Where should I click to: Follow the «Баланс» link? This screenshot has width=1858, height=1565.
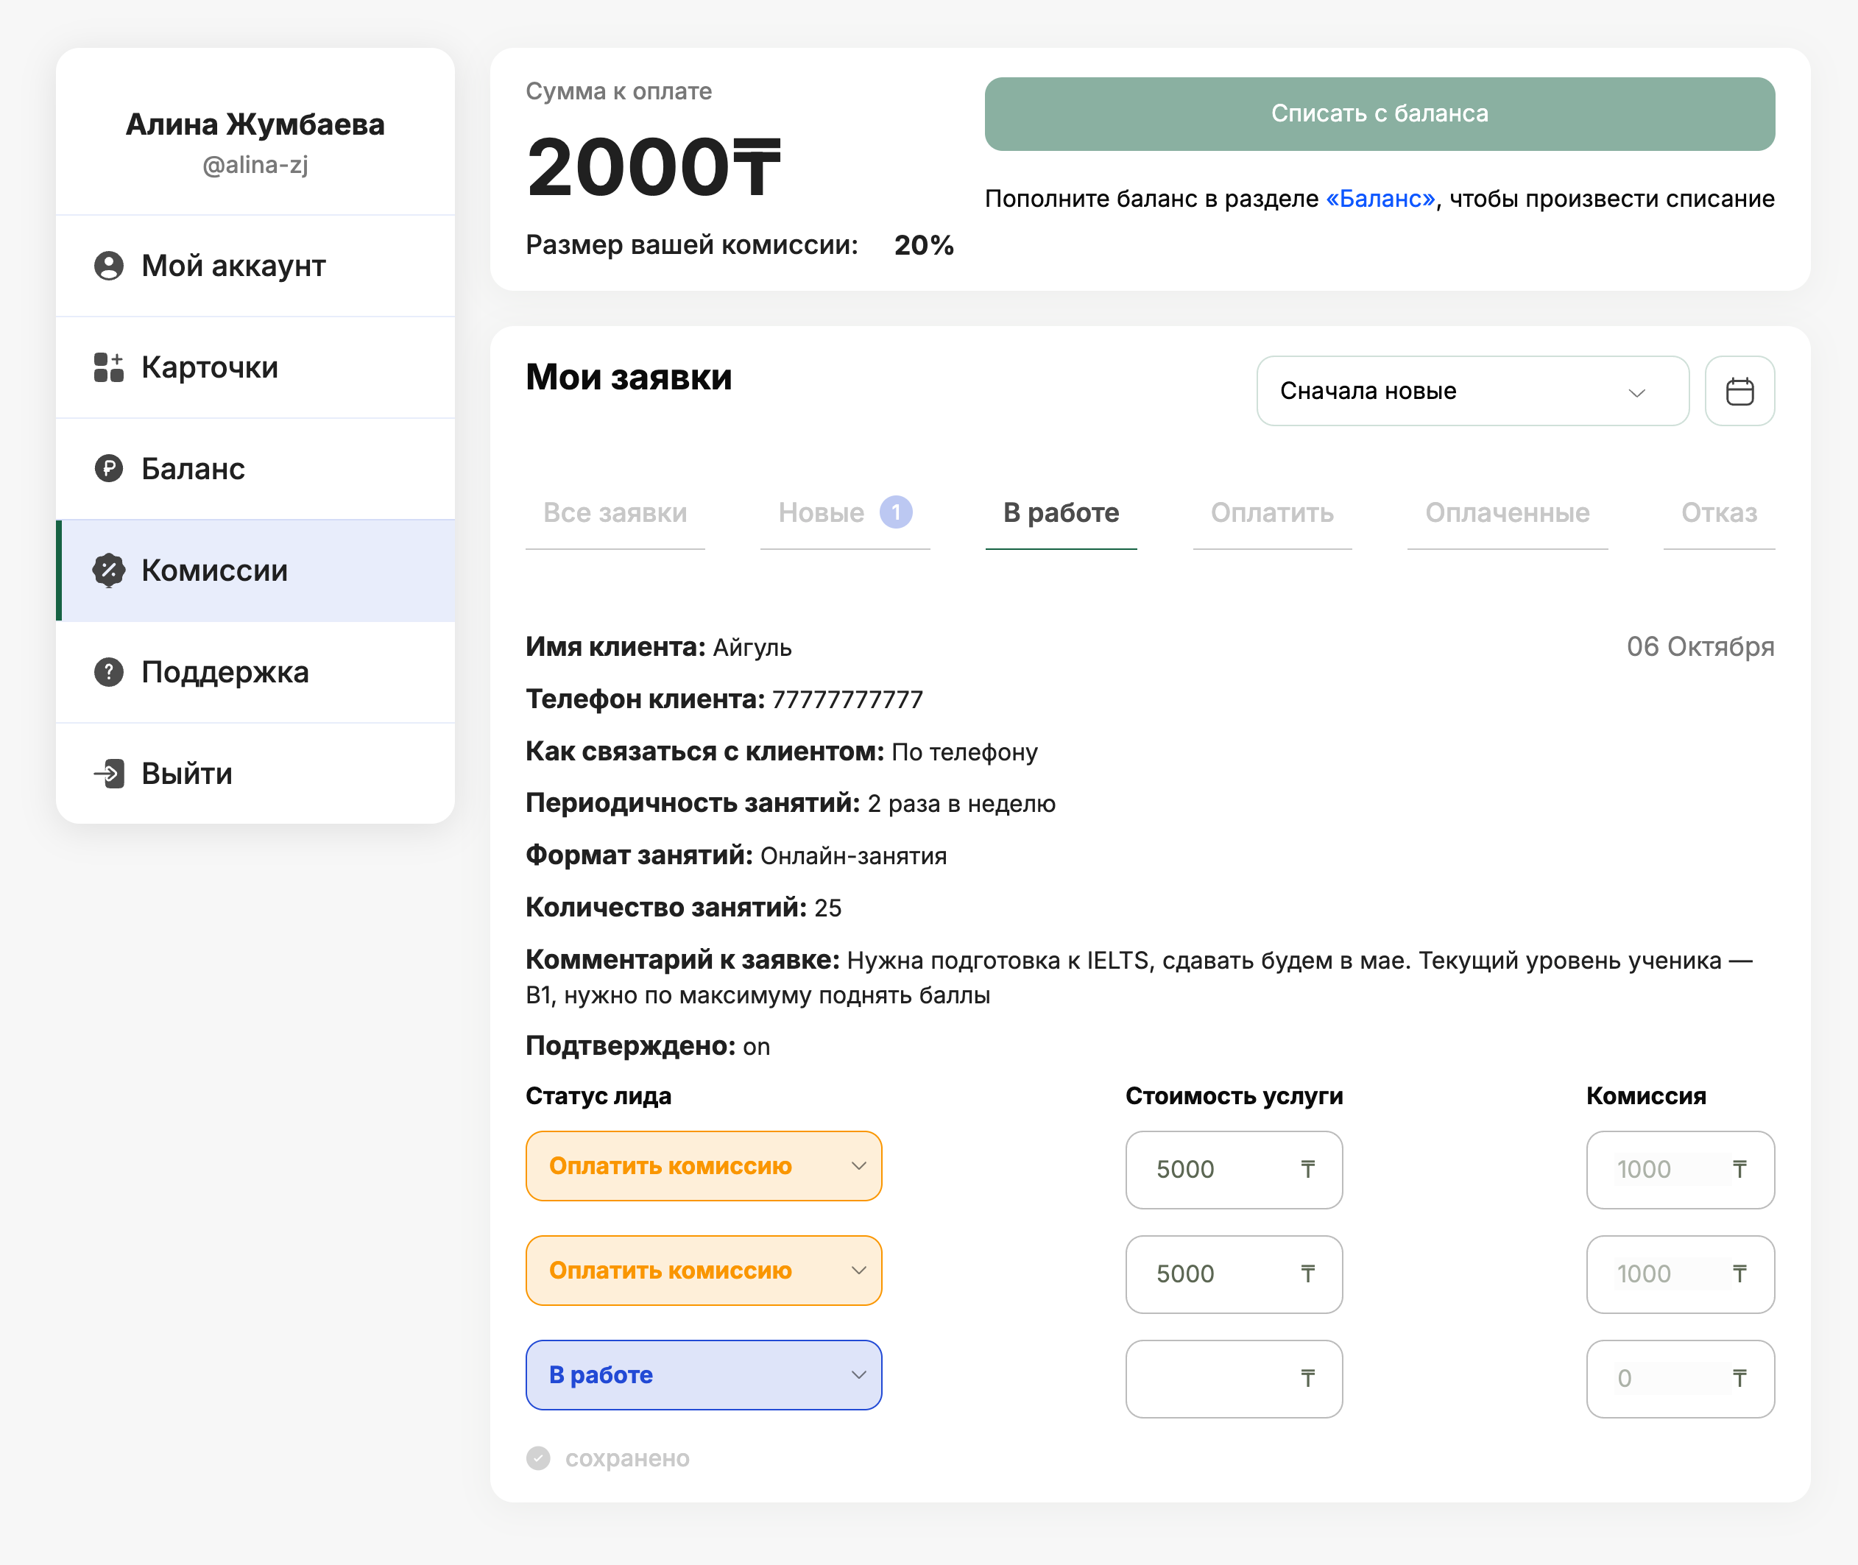[1380, 199]
